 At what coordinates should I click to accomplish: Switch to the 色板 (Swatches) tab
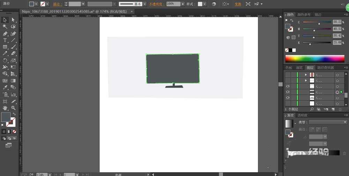[x=289, y=68]
